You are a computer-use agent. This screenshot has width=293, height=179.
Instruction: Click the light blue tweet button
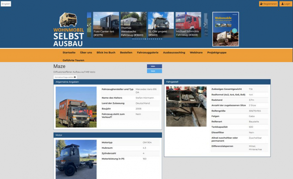[x=154, y=71]
